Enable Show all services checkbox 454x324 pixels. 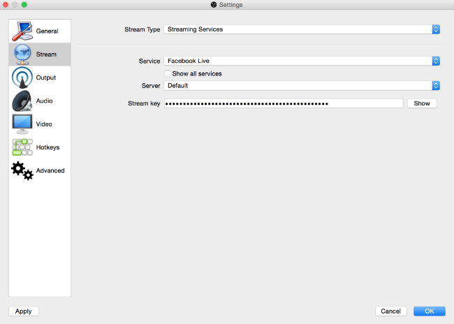pos(168,73)
